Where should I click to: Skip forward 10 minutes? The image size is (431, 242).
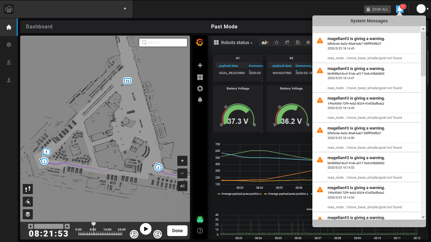[157, 234]
